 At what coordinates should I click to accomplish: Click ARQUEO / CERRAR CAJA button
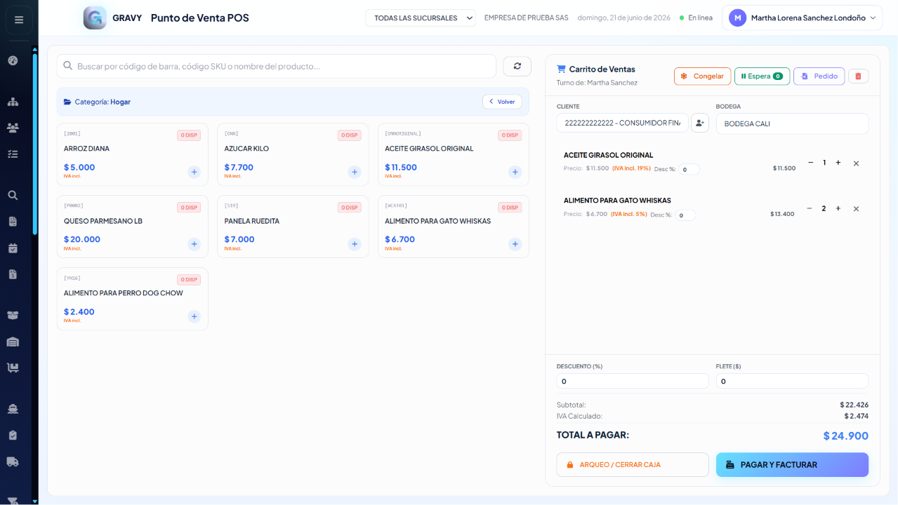pos(633,464)
